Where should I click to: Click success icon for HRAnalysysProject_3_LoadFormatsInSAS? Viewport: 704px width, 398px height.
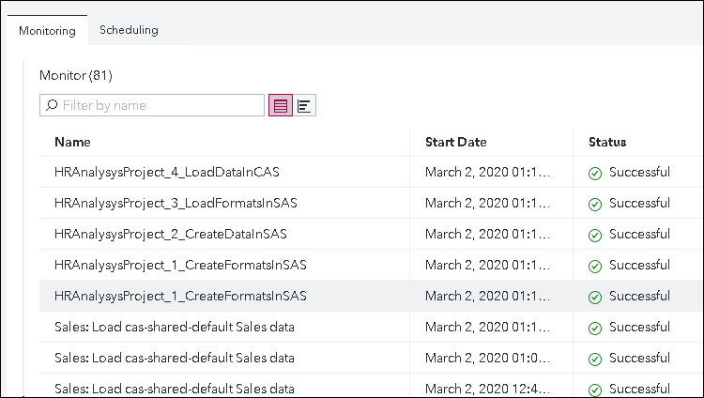(x=594, y=204)
